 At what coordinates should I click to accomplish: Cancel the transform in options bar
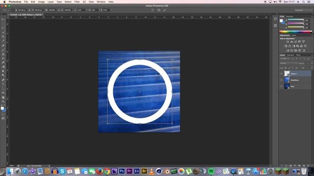[x=159, y=10]
